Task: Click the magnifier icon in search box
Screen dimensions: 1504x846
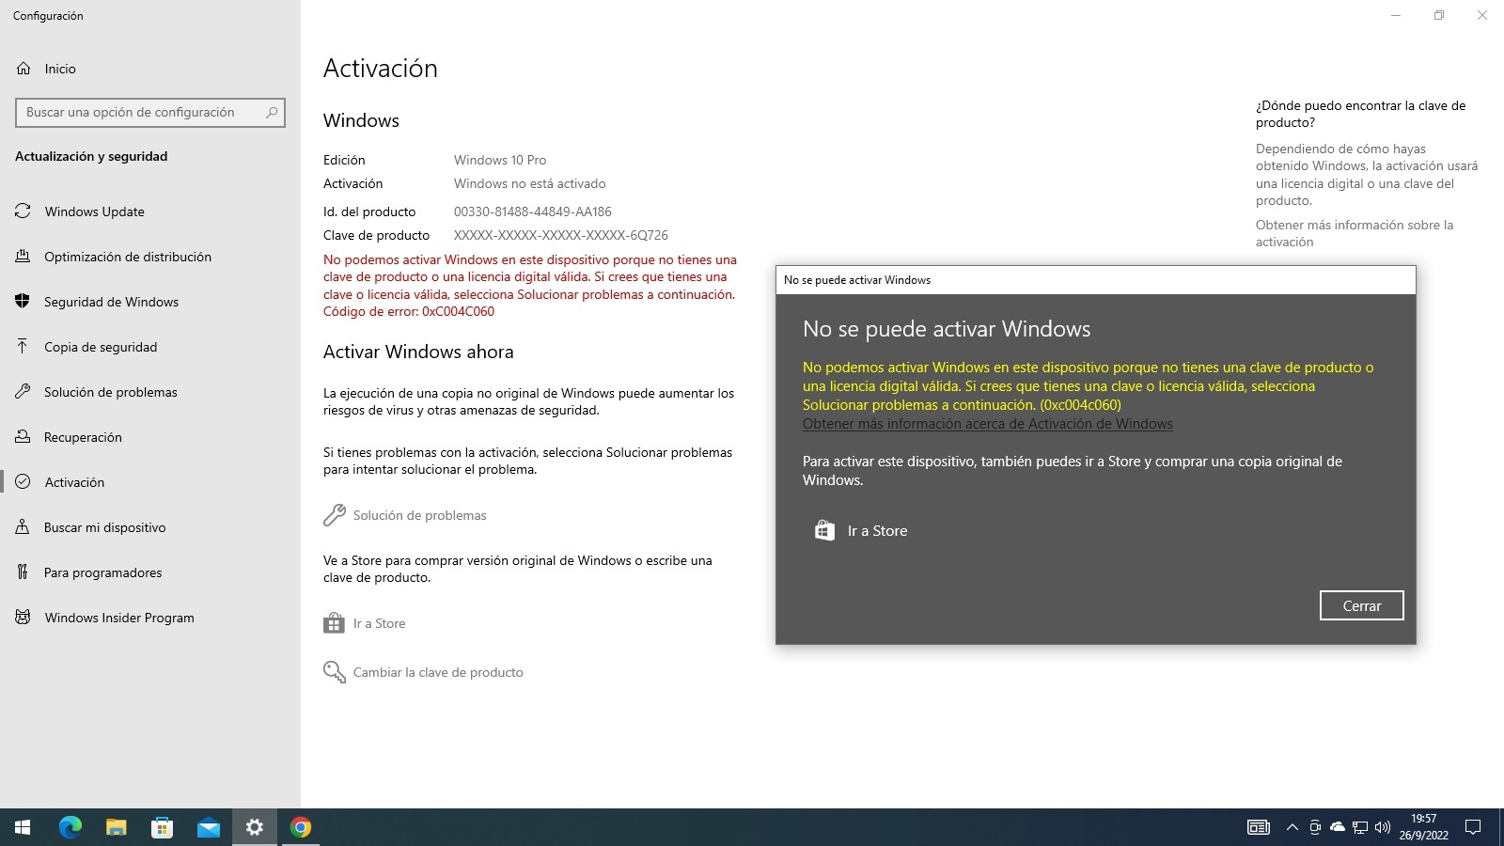Action: coord(272,112)
